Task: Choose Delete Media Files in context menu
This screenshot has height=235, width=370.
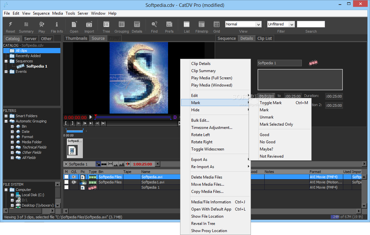Action: (x=215, y=177)
